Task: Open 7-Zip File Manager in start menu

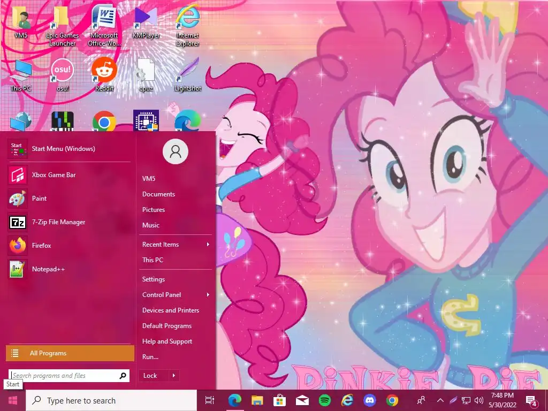Action: (69, 222)
